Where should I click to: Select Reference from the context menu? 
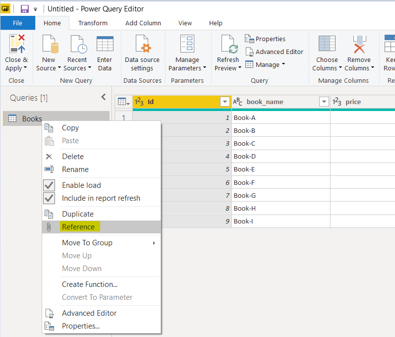(78, 227)
